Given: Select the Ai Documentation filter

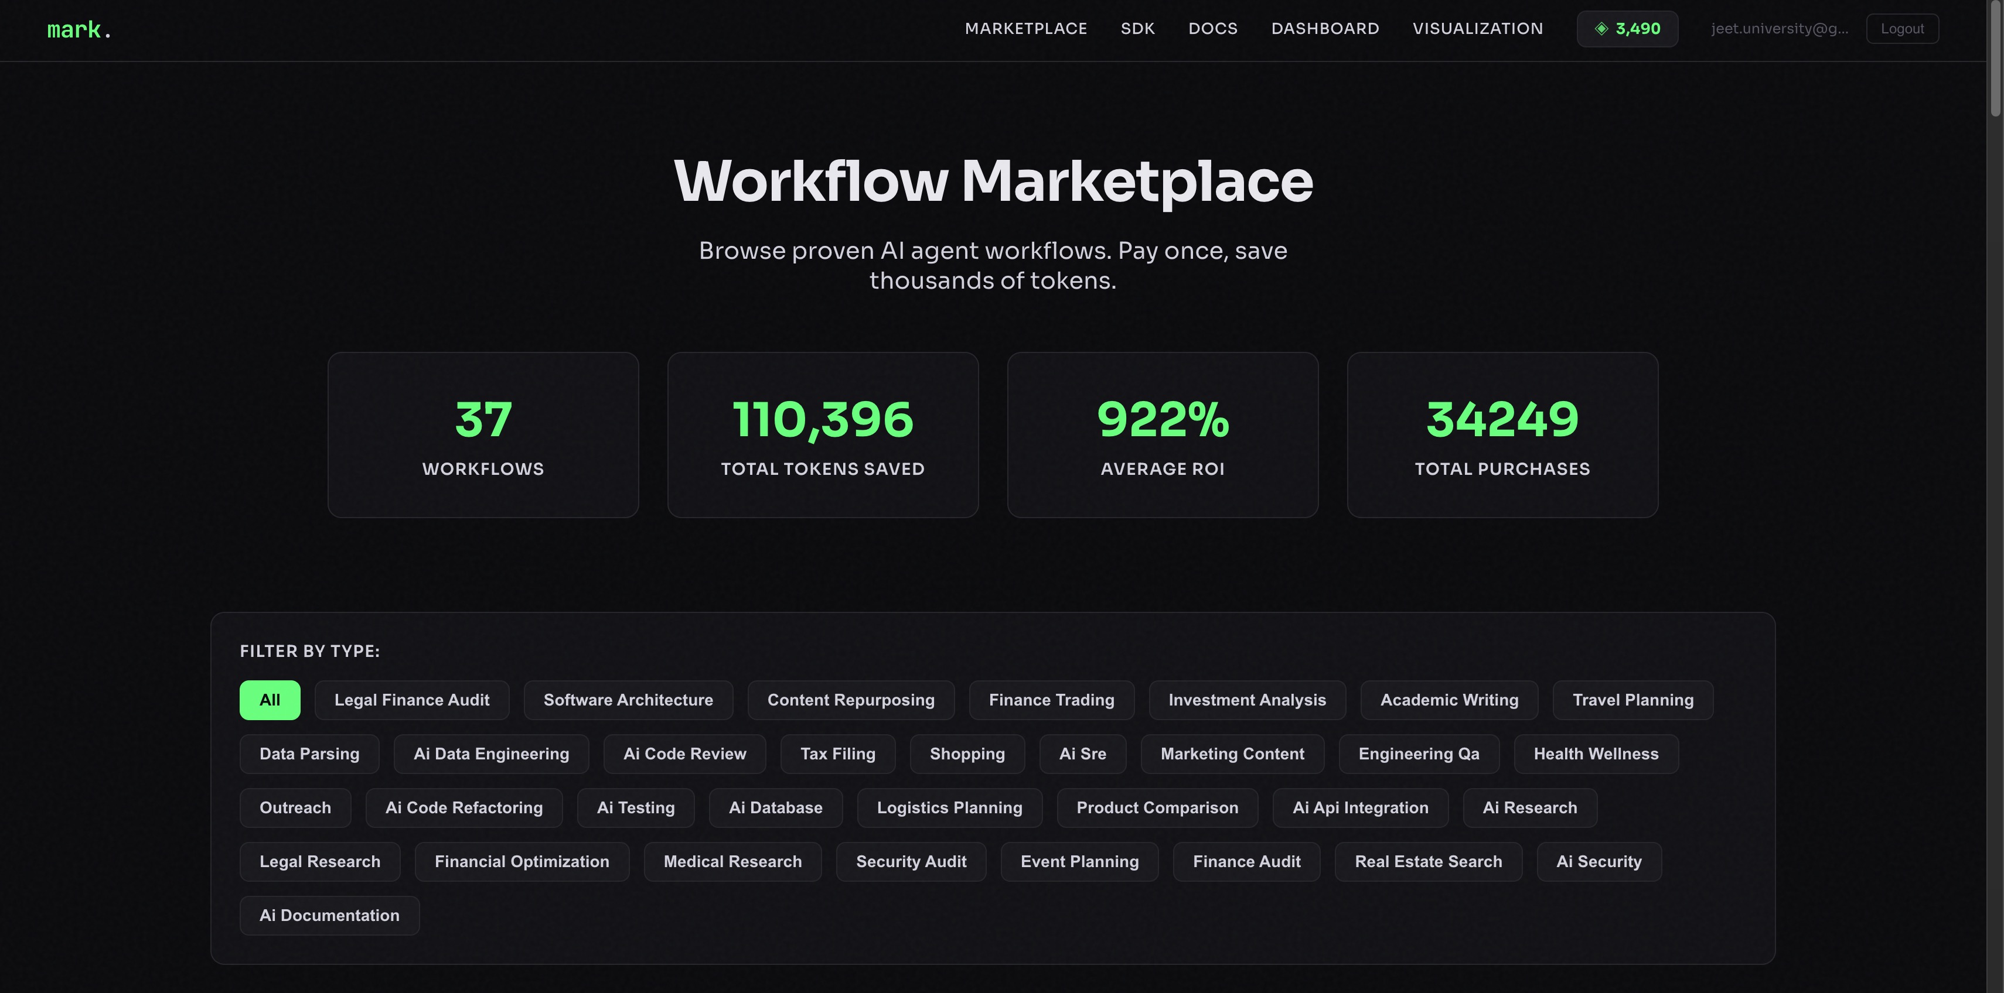Looking at the screenshot, I should coord(329,915).
